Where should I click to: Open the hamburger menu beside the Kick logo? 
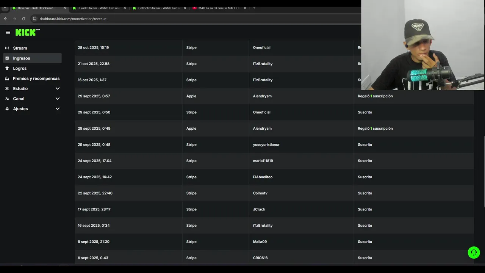point(8,32)
